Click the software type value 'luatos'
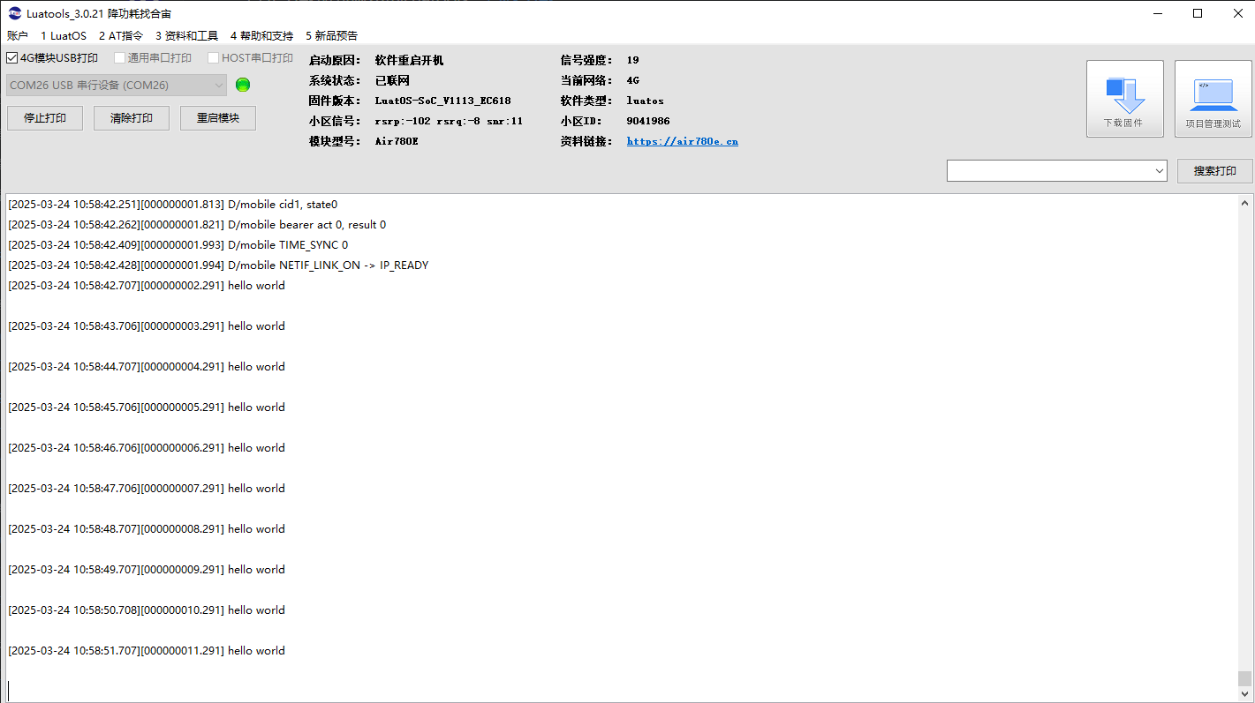This screenshot has height=703, width=1255. 645,101
